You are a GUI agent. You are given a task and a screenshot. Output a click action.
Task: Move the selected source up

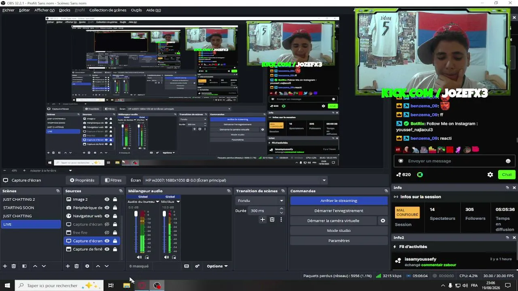(98, 266)
